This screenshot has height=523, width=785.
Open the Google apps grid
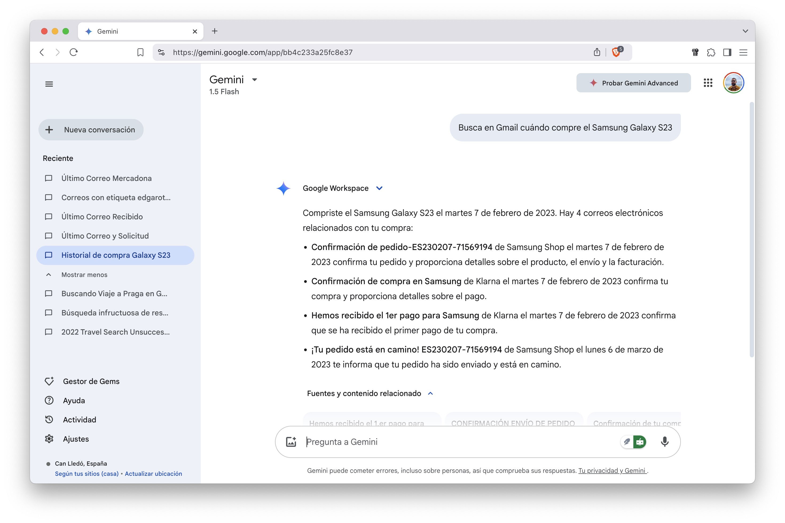[708, 83]
